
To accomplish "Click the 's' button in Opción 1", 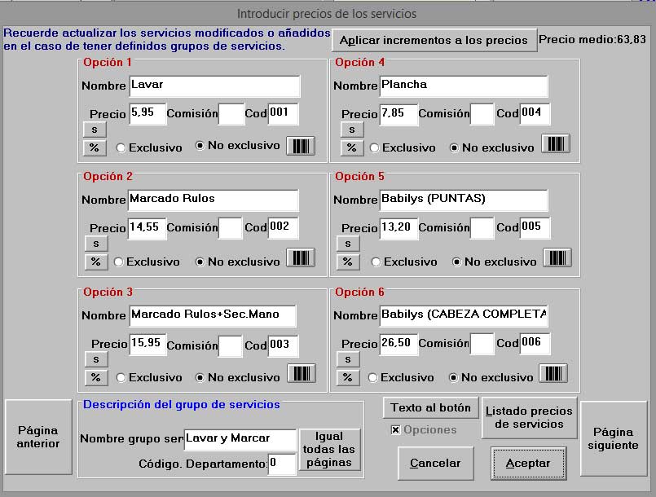I will click(x=95, y=130).
